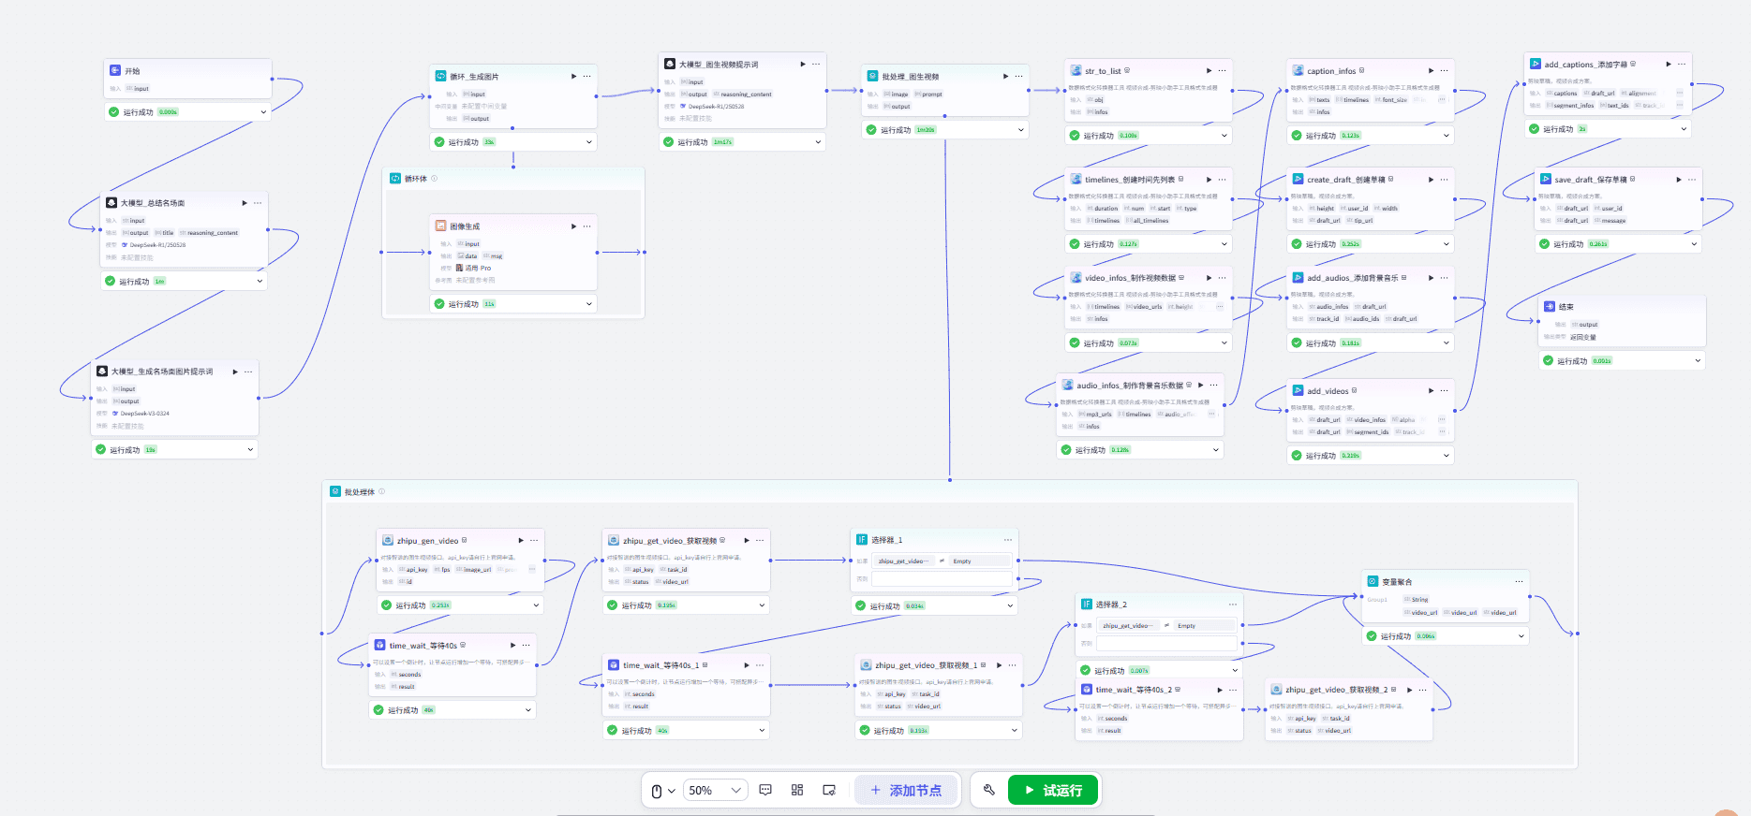
Task: Expand run result under add_captions node
Action: (1684, 129)
